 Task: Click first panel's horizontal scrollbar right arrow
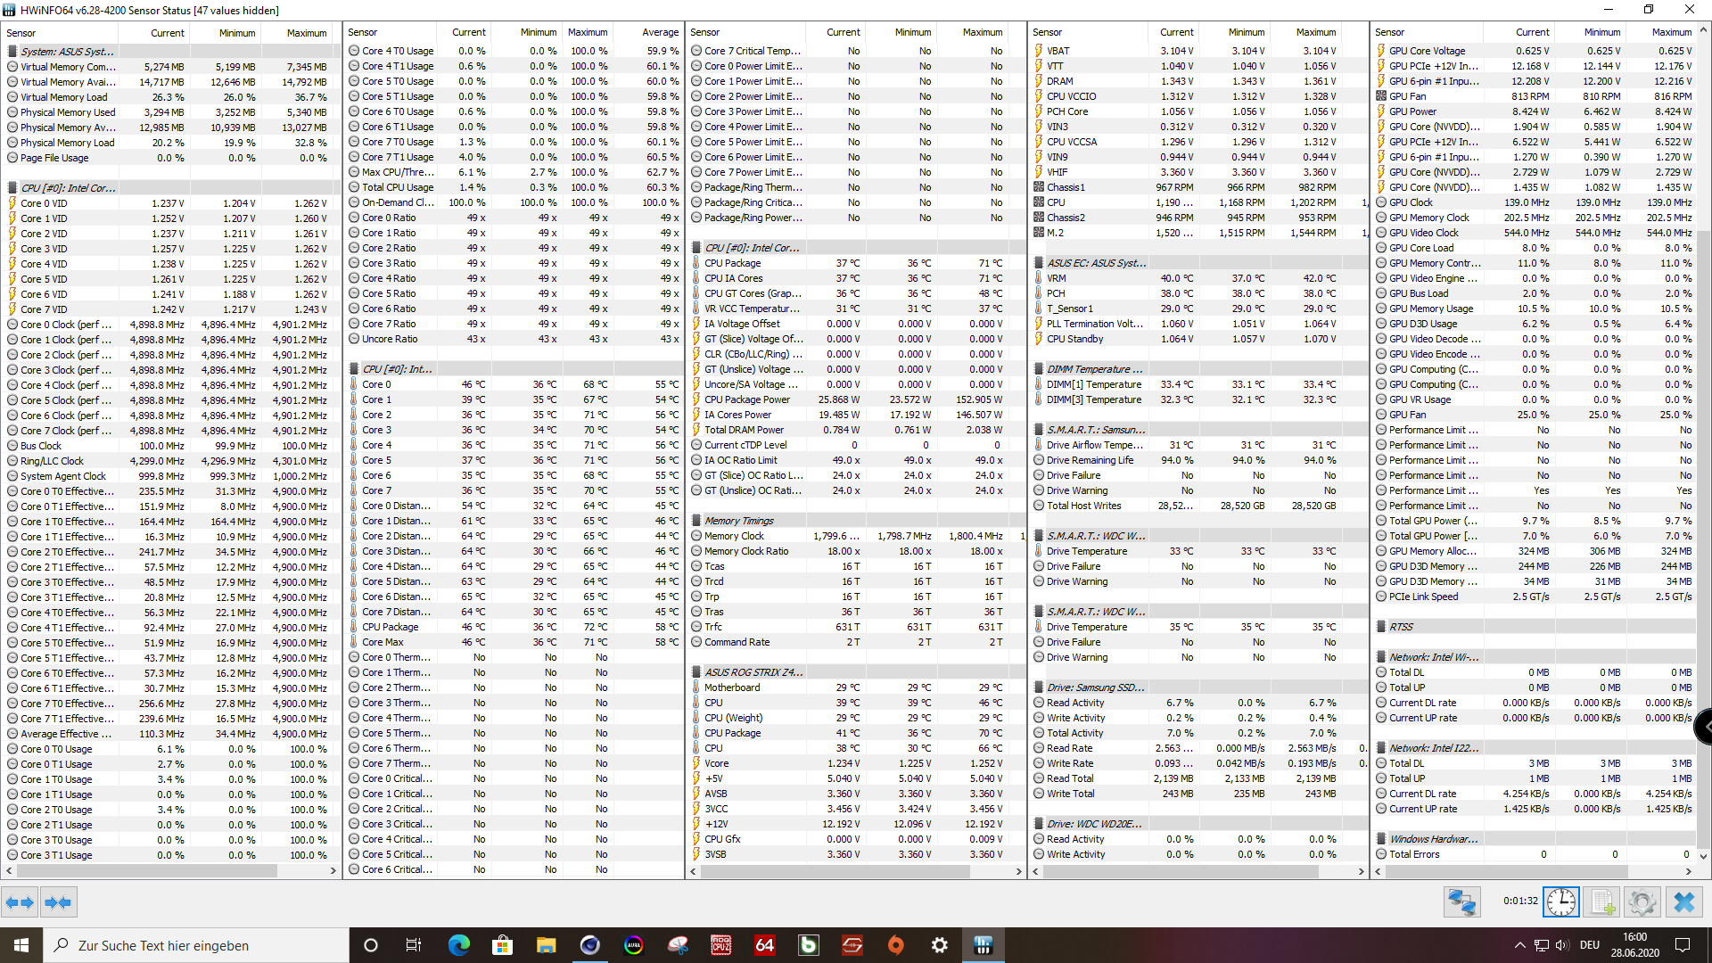click(x=333, y=870)
